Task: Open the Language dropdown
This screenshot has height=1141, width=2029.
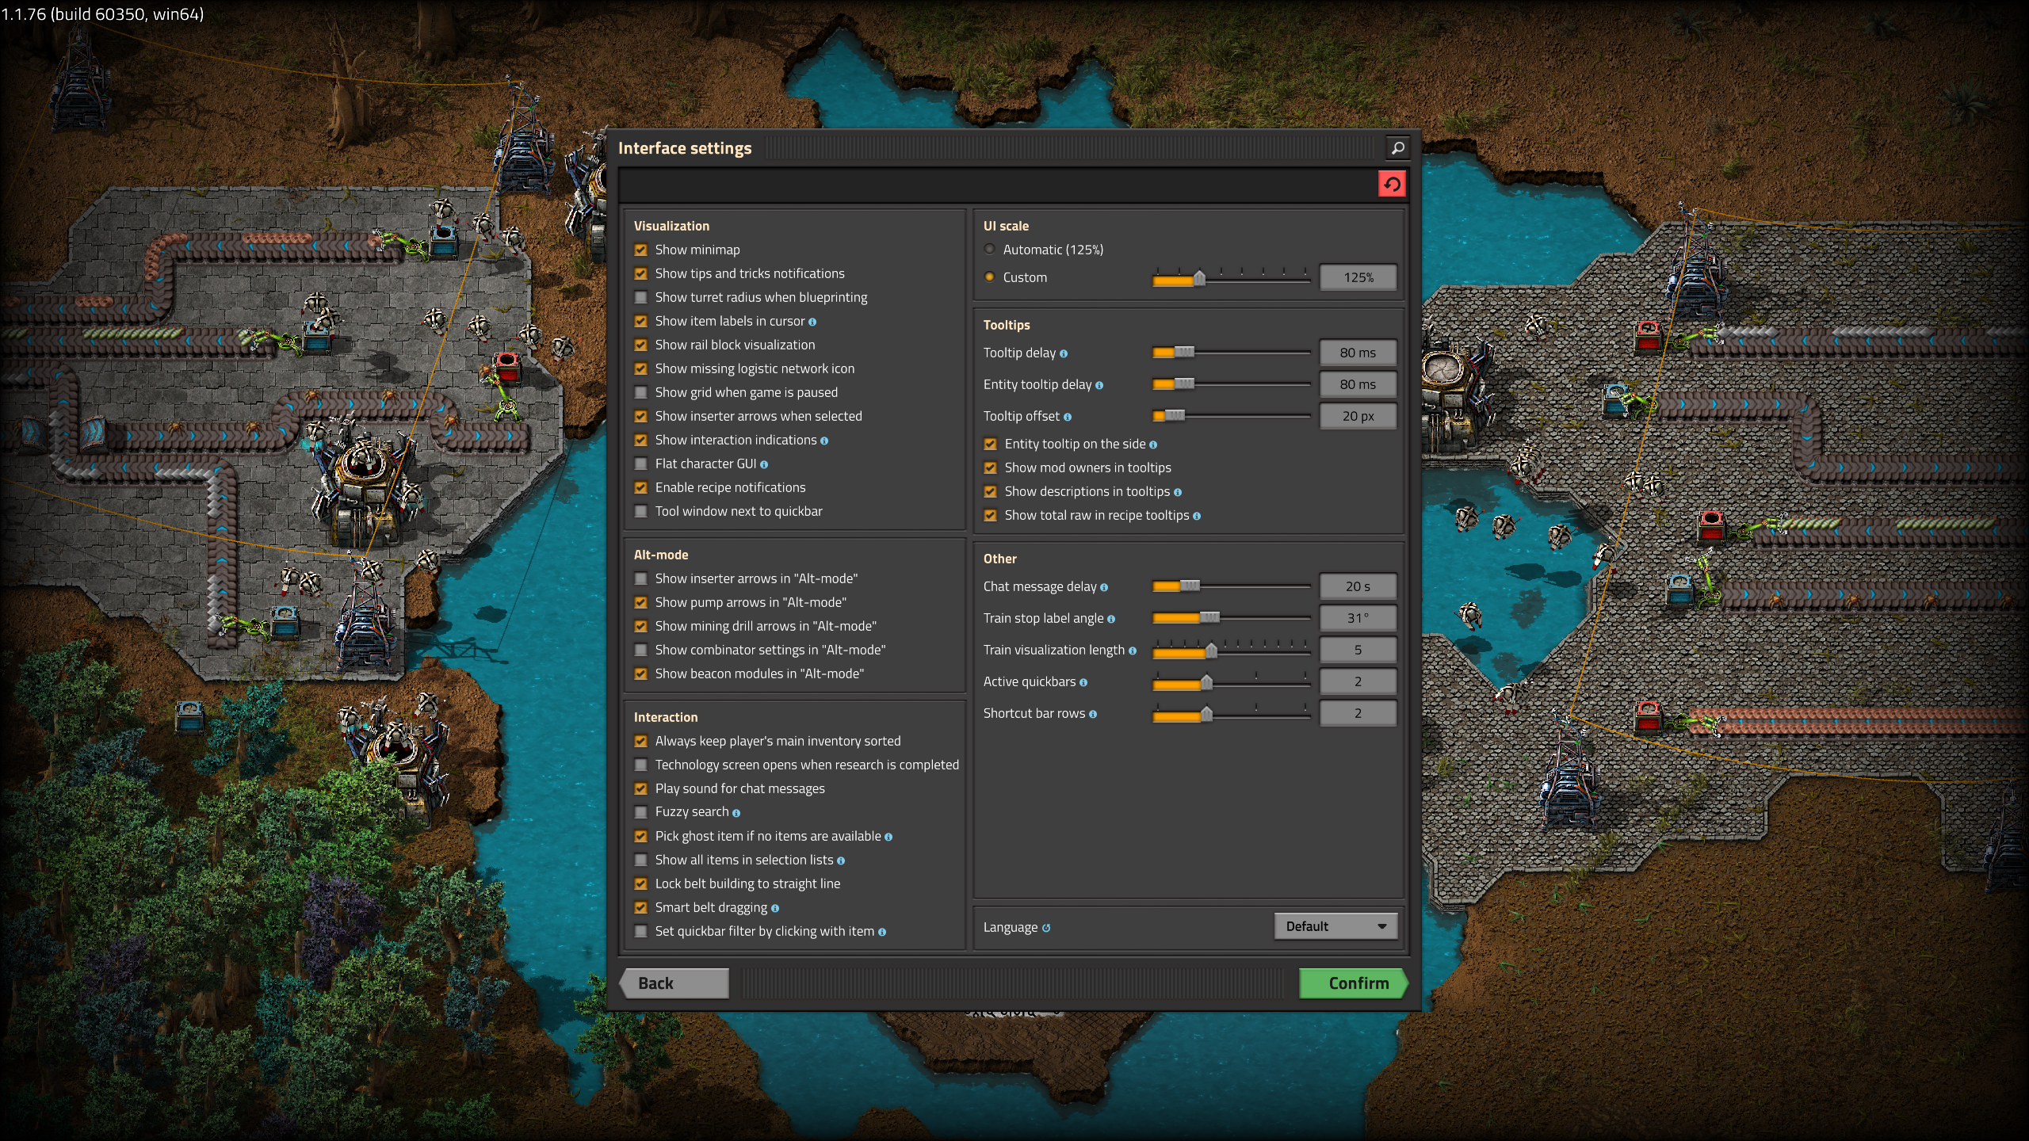Action: 1335,925
